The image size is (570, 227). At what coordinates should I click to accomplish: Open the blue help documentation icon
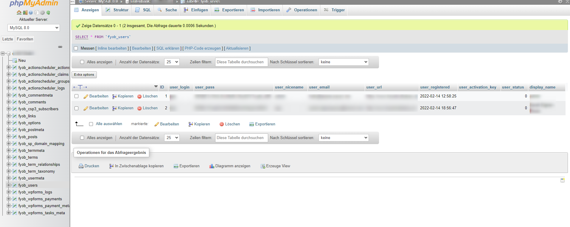(31, 12)
